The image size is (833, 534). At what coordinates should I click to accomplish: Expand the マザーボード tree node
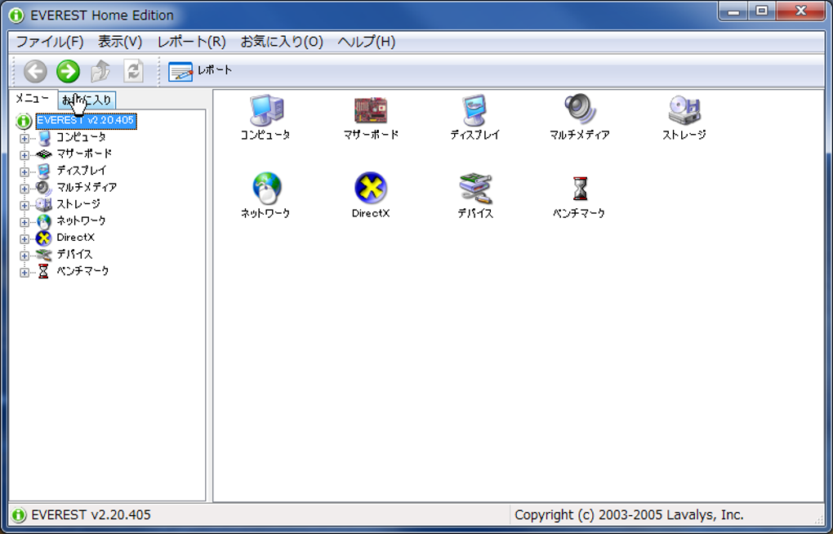[x=24, y=155]
